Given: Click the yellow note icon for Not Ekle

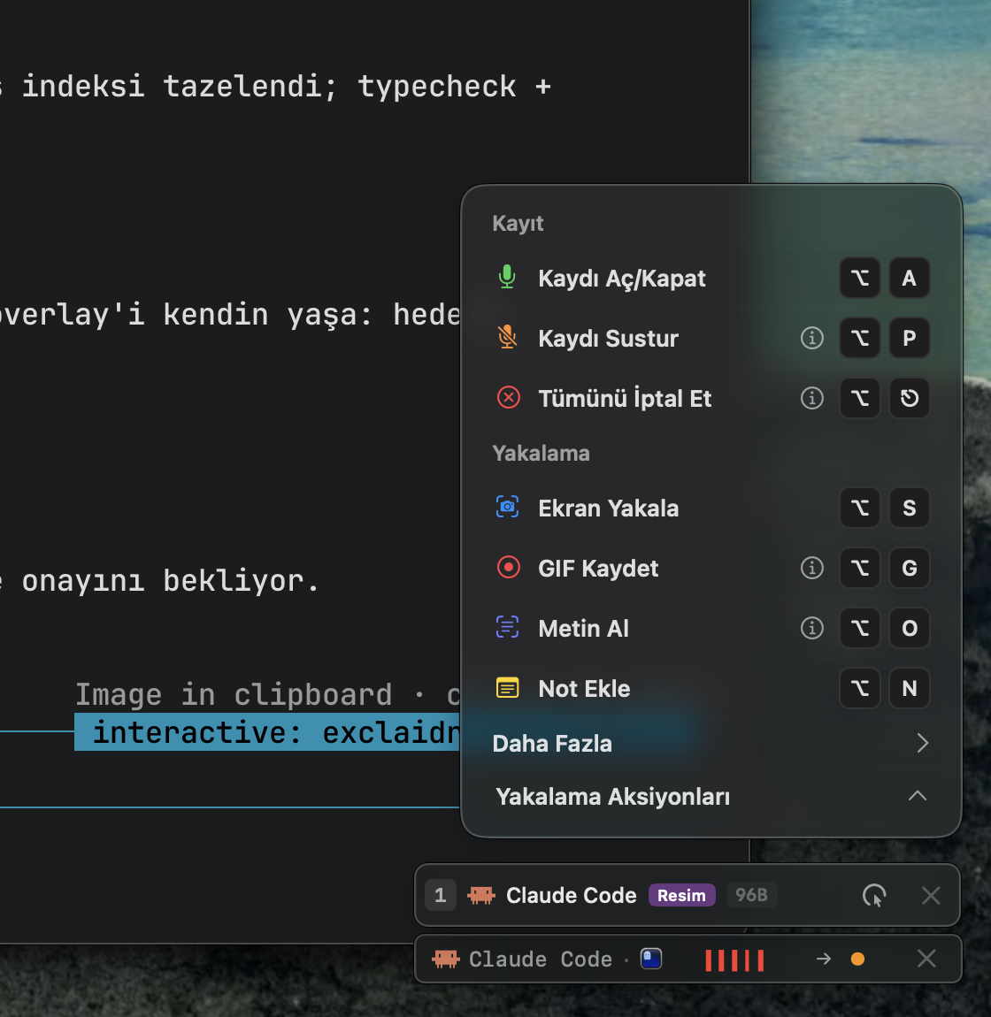Looking at the screenshot, I should tap(508, 687).
